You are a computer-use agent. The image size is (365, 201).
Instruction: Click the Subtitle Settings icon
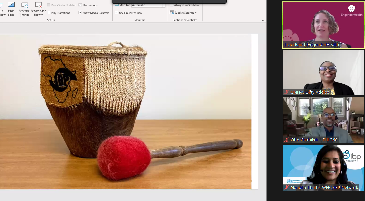[172, 13]
